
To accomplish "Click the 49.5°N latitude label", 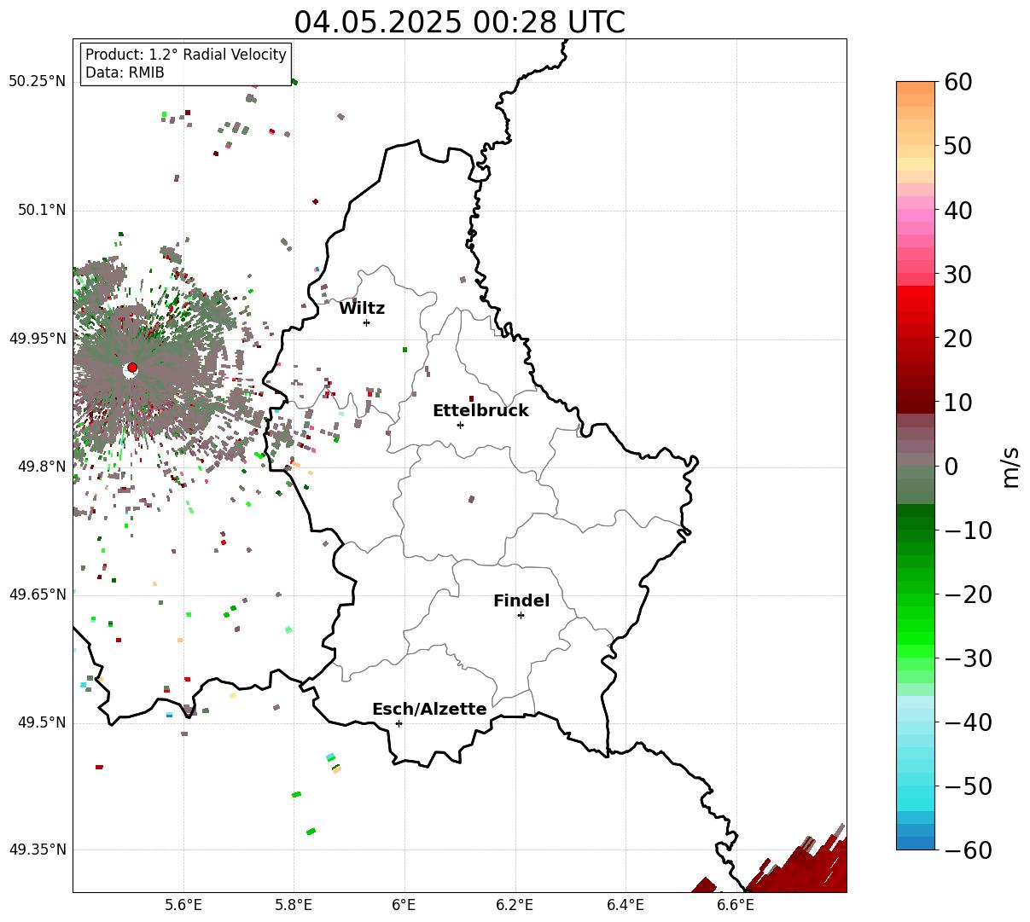I will coord(41,722).
